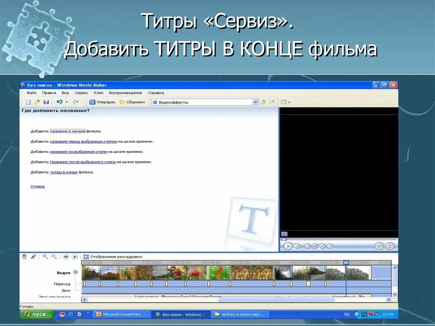Click the timeline scroll left arrow

pos(85,300)
